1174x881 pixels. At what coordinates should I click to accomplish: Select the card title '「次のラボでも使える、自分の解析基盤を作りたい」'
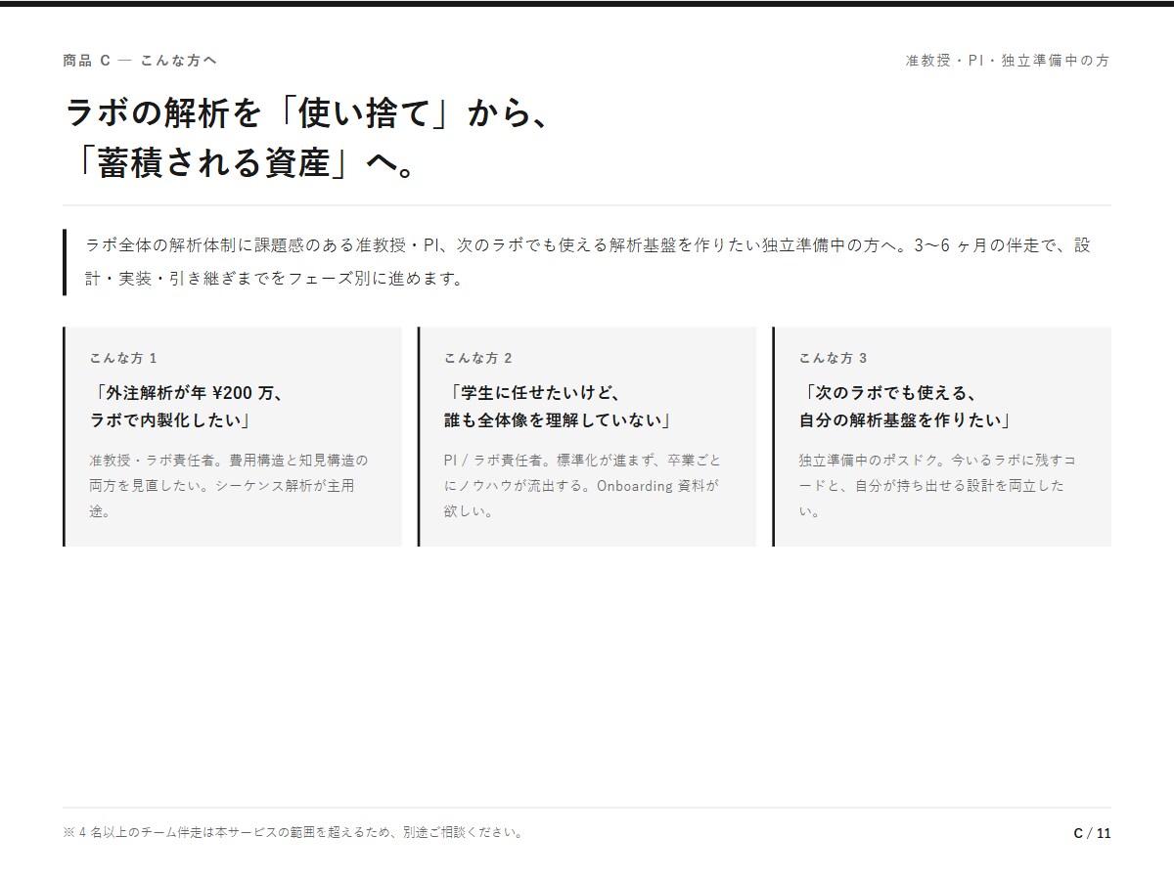[x=906, y=407]
